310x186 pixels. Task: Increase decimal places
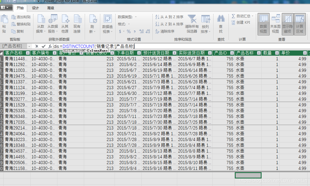point(141,31)
